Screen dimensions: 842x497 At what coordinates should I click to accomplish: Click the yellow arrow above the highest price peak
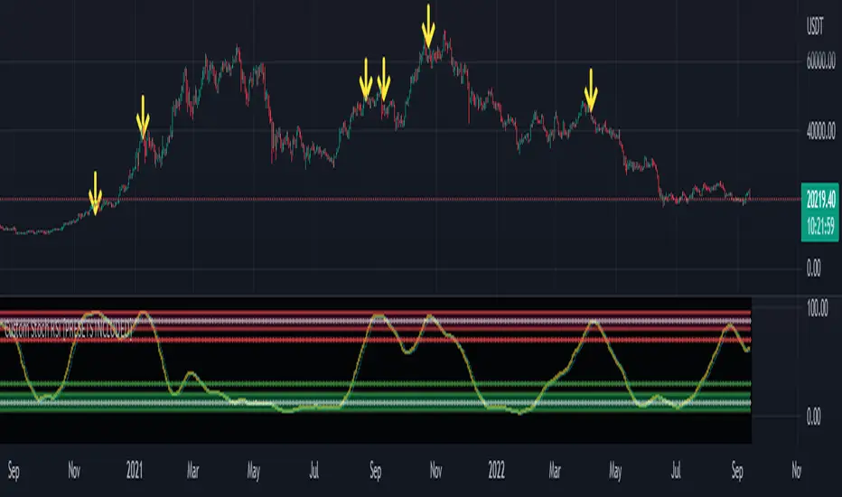pyautogui.click(x=428, y=26)
